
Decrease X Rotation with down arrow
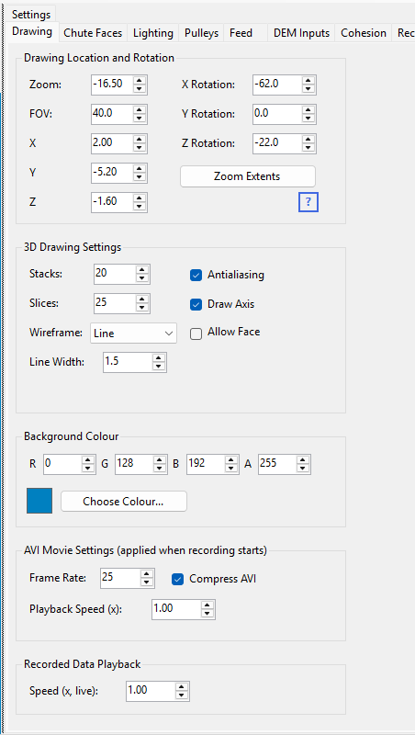click(308, 89)
